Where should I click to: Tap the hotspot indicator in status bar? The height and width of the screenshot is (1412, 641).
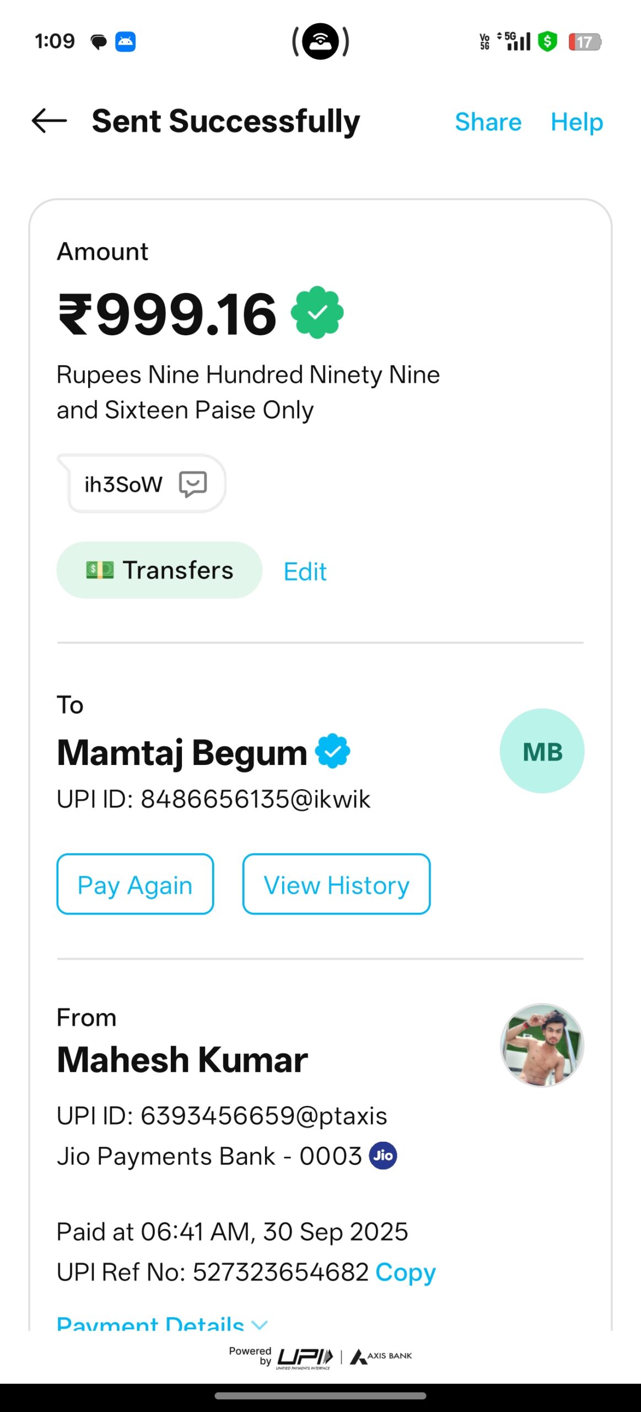point(321,41)
